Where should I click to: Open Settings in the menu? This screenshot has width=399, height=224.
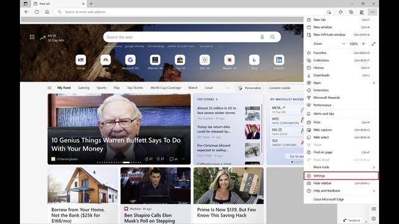coord(341,175)
